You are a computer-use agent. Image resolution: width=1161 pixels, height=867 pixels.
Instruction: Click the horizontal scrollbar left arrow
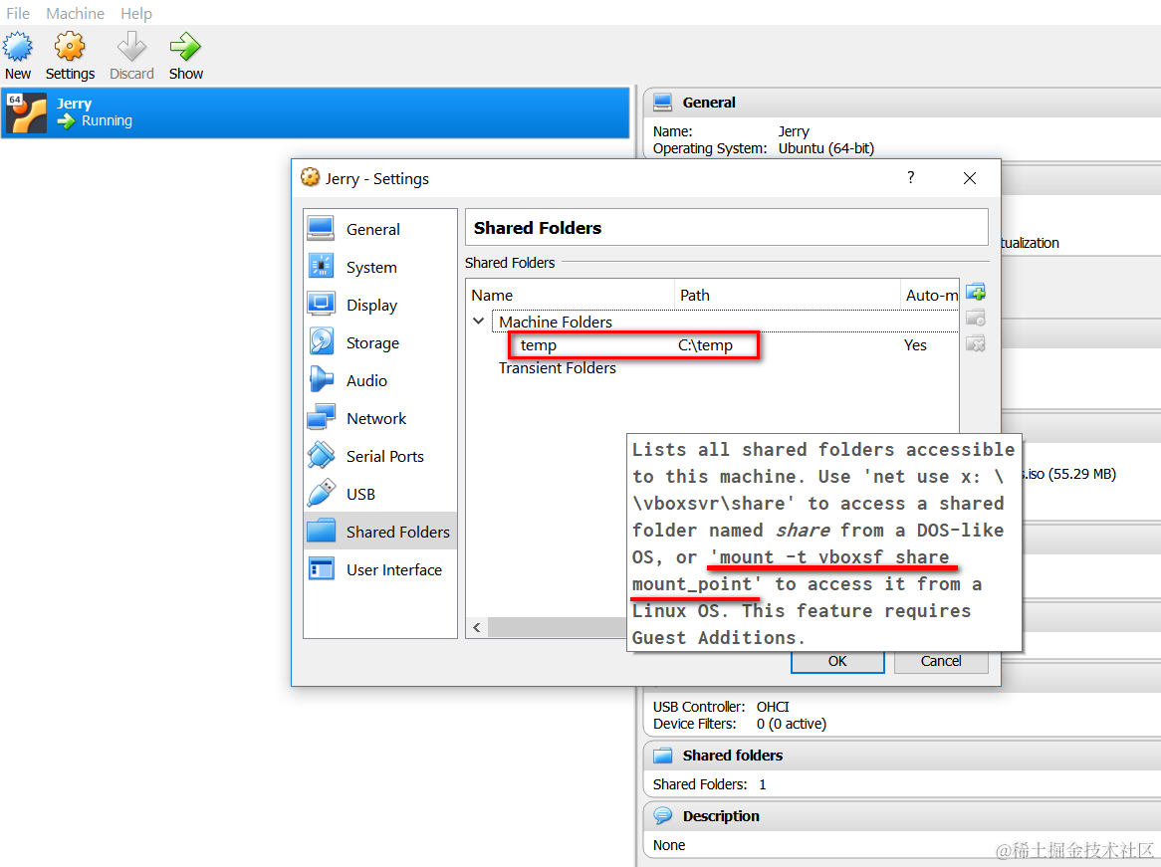coord(477,627)
